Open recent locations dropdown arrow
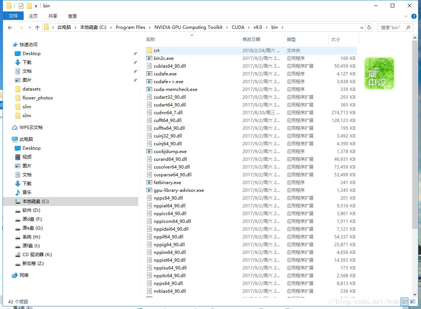421x309 pixels. click(x=30, y=27)
